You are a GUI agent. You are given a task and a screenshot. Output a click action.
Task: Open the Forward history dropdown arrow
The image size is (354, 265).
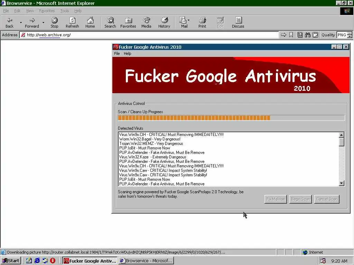(43, 22)
